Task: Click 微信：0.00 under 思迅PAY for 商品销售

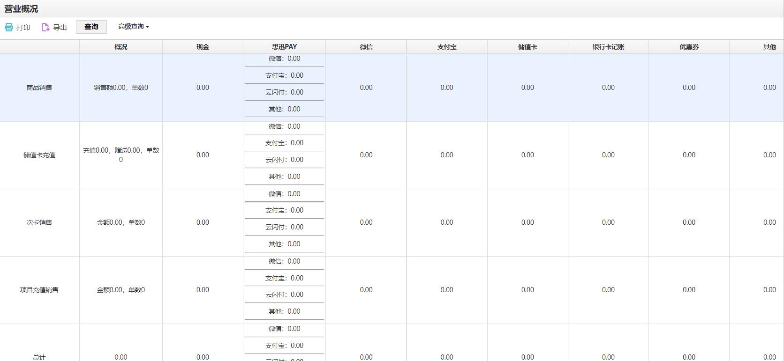Action: [x=284, y=59]
